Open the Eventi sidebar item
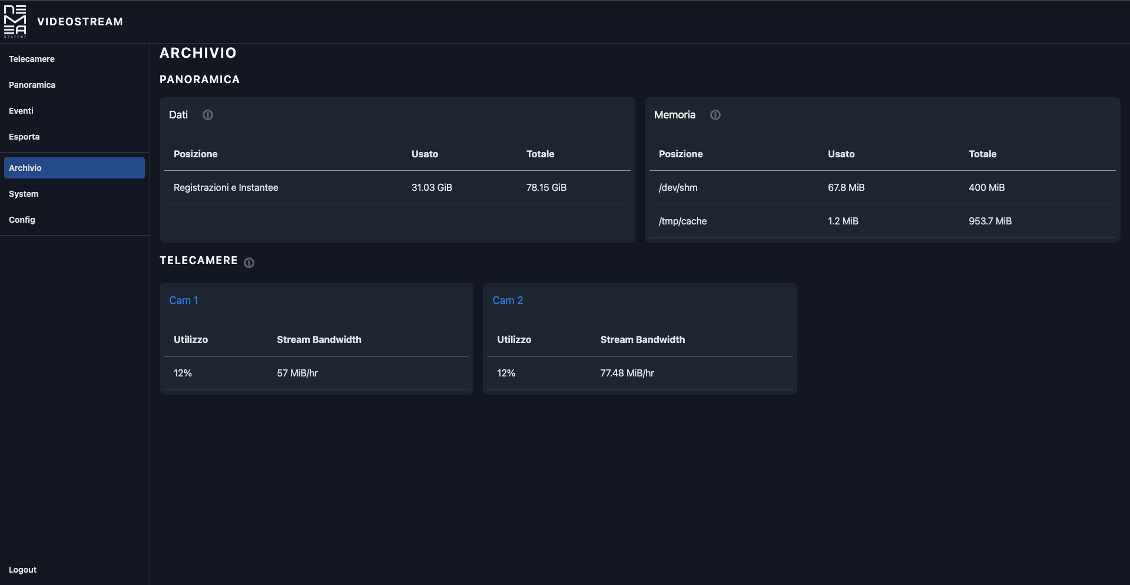This screenshot has height=585, width=1130. tap(21, 111)
